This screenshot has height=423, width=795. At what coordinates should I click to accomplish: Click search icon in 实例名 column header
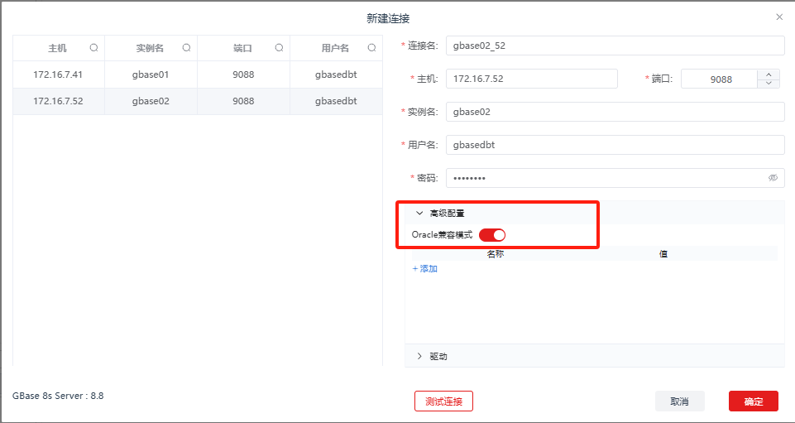click(186, 48)
